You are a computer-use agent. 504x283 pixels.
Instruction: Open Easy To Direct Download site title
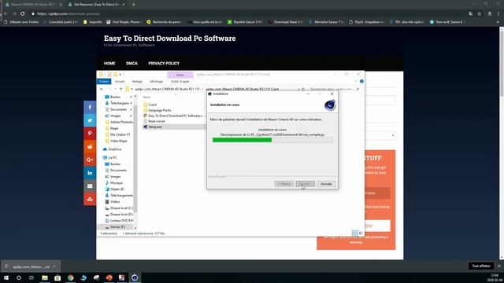tap(170, 39)
